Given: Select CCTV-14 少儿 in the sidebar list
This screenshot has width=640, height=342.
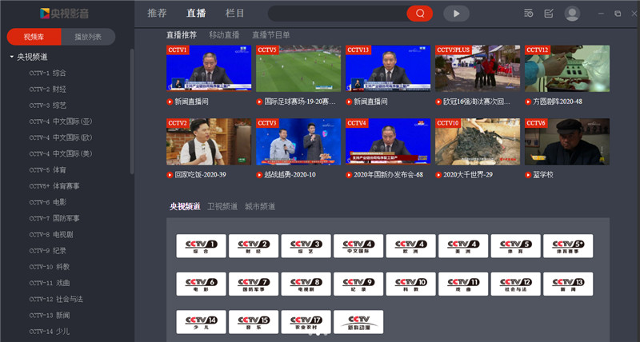Looking at the screenshot, I should [50, 332].
